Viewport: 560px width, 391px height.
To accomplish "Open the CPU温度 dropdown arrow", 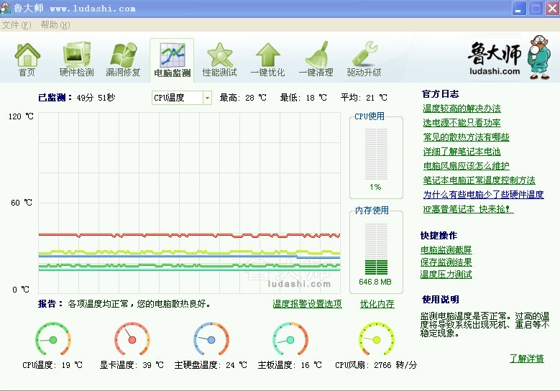I will tap(207, 98).
